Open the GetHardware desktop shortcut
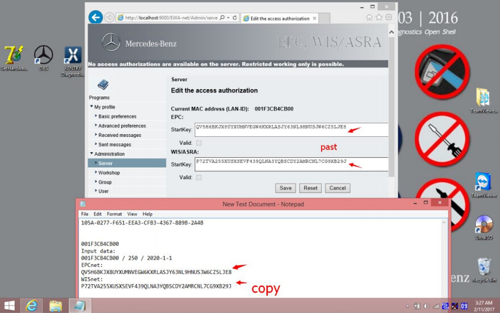 point(13,57)
